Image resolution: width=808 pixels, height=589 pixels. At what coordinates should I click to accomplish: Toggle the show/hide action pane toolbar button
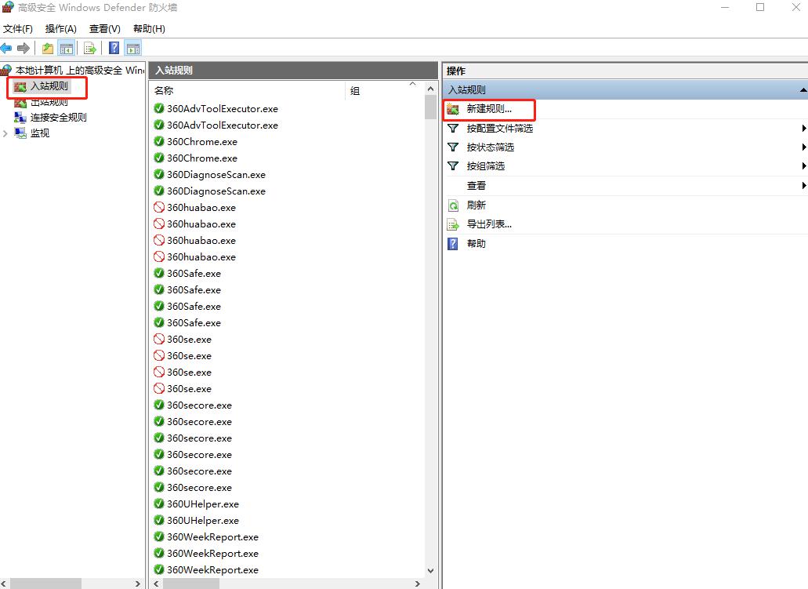tap(133, 48)
